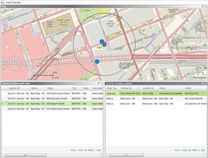The image size is (208, 158).
Task: Click the zoom-out button below the map zoom slider
Action: (x=4, y=72)
